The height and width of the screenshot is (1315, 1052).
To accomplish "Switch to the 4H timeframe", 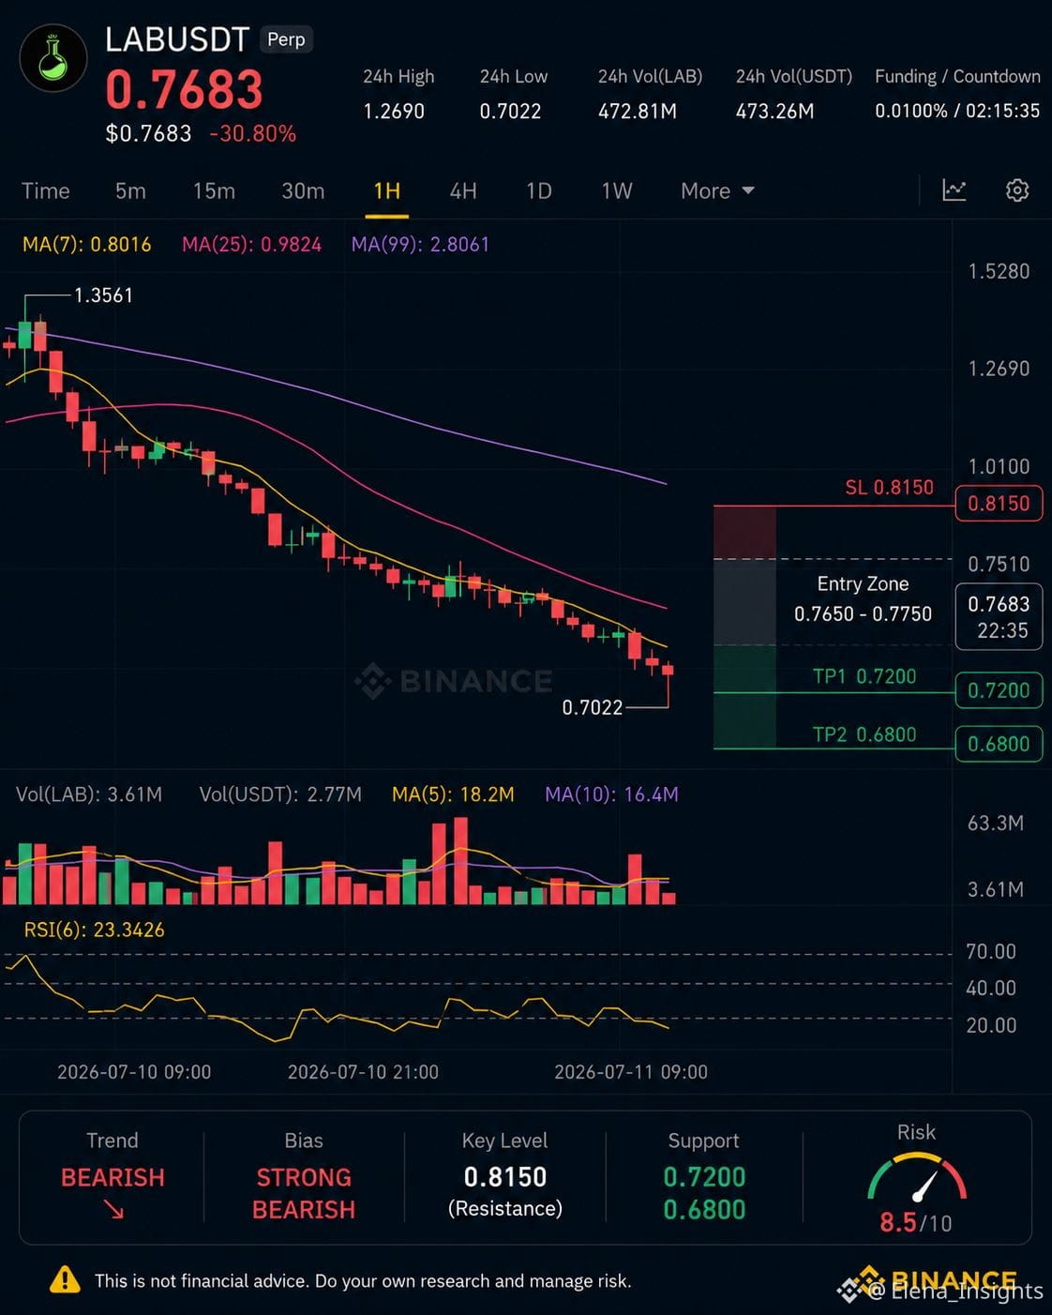I will [463, 190].
